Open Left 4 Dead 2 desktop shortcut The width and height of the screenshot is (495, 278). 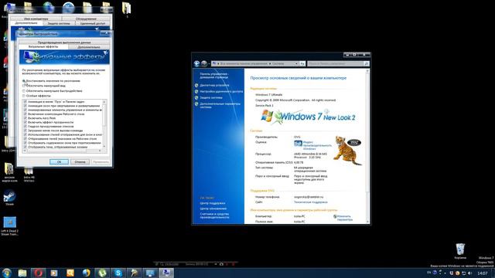click(9, 225)
